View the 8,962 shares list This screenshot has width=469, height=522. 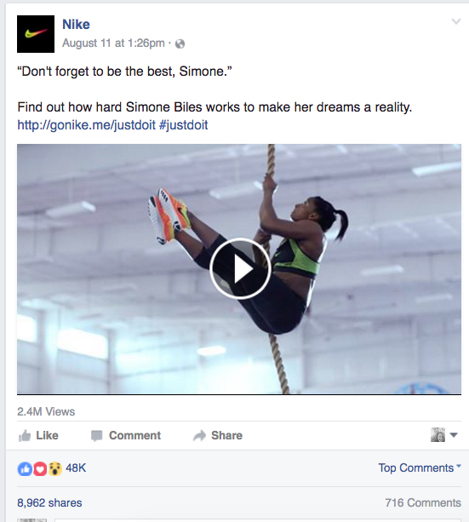point(49,502)
